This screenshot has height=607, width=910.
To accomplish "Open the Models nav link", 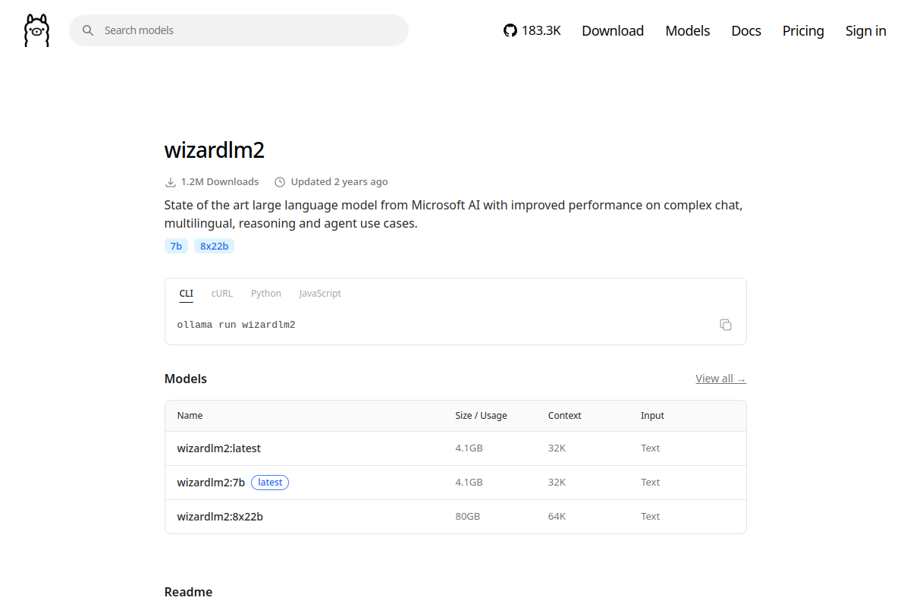I will click(688, 30).
